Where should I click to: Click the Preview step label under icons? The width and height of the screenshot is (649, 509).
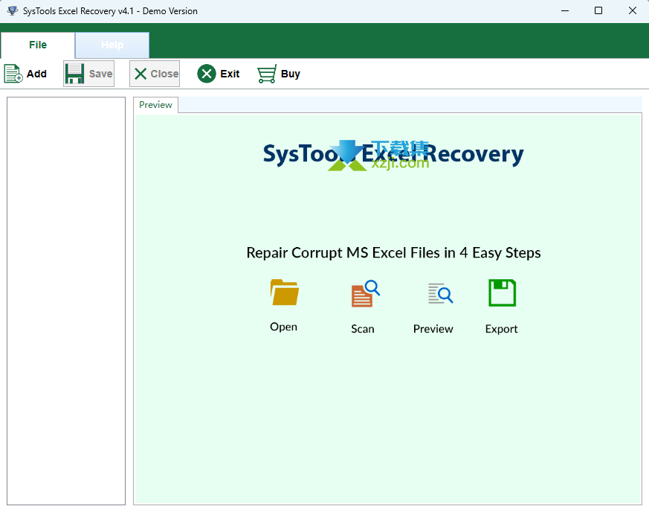coord(433,329)
